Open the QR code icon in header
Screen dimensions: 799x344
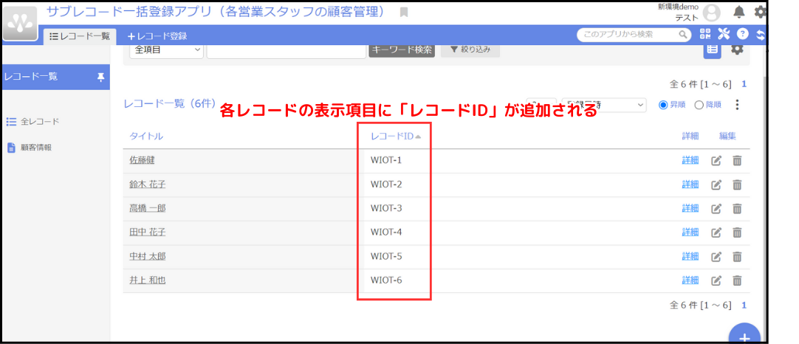coord(705,34)
